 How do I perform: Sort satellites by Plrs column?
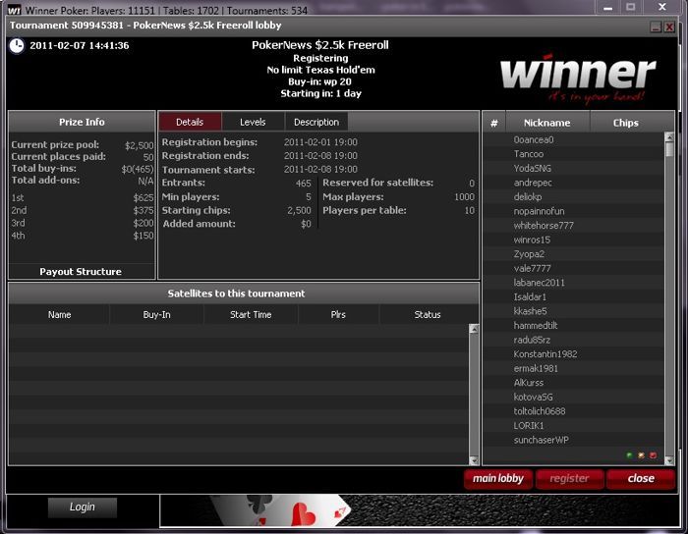[x=338, y=314]
